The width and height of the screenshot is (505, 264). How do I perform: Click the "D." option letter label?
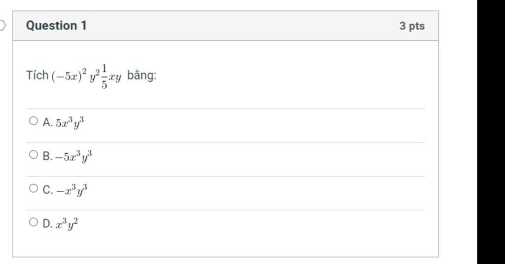pos(47,224)
